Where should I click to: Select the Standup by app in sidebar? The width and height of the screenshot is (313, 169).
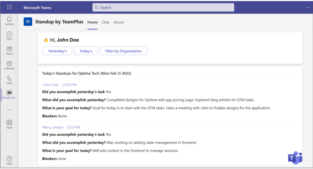(9, 95)
